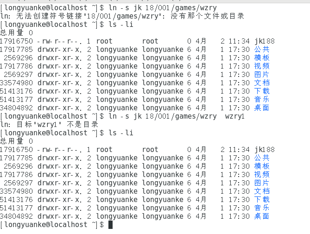Click file name jk188 in the second ls listing
Screen dimensions: 310x234
coord(265,150)
